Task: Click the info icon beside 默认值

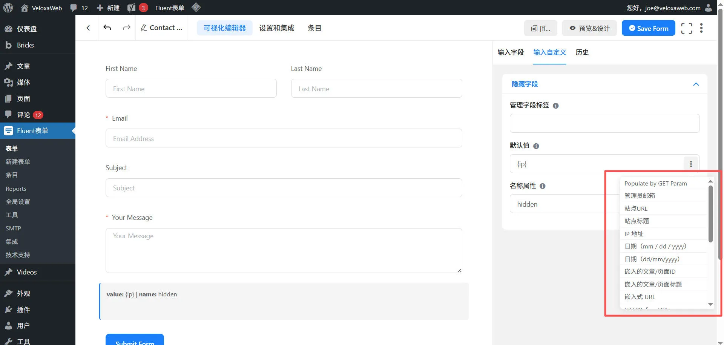Action: (536, 146)
